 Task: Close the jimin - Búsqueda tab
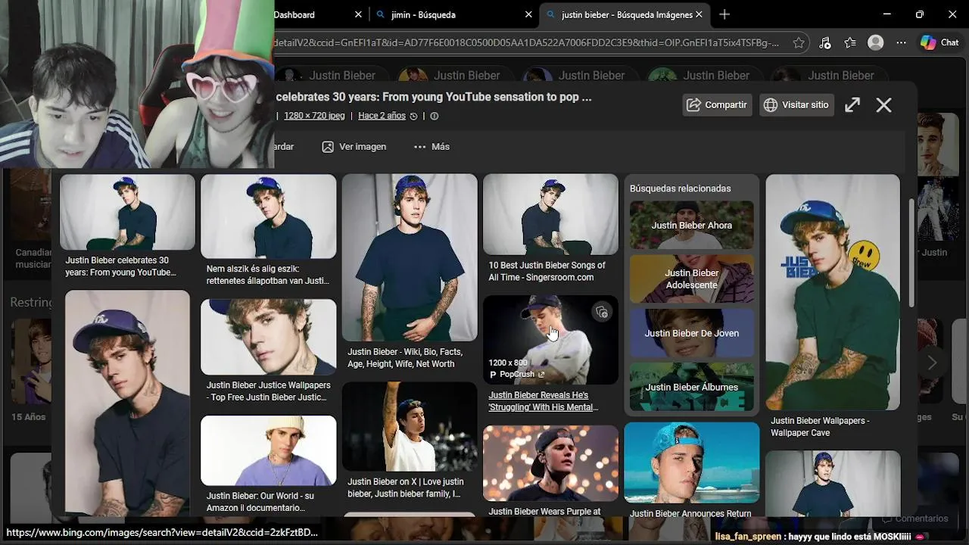coord(528,14)
